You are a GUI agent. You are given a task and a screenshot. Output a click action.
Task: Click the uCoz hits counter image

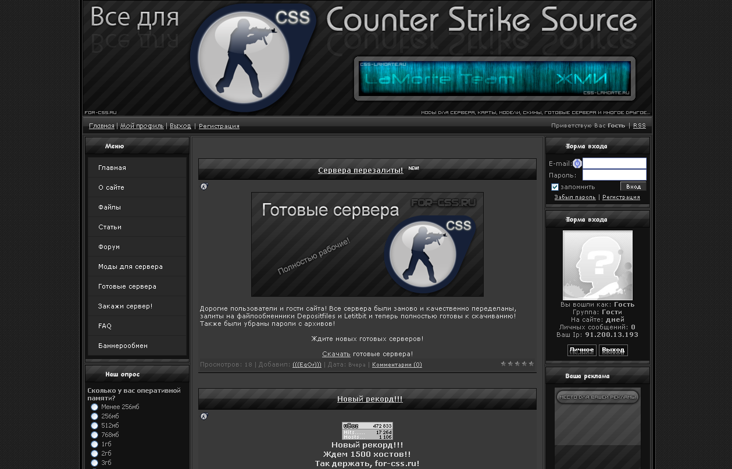[x=367, y=431]
